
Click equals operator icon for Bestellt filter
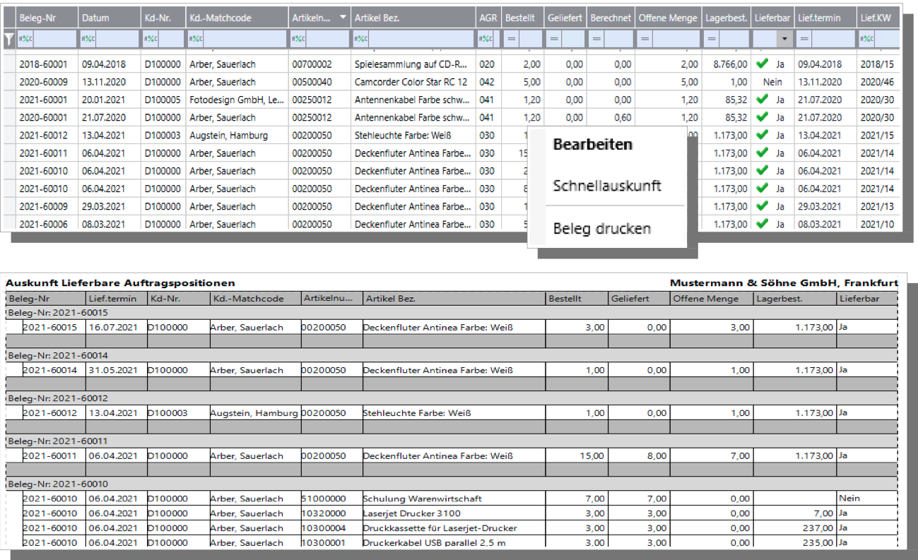click(x=510, y=40)
